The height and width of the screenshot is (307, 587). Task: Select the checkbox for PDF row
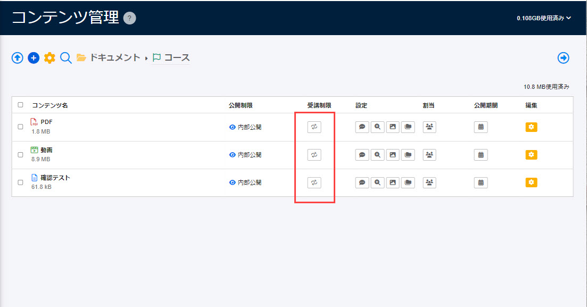(x=21, y=127)
